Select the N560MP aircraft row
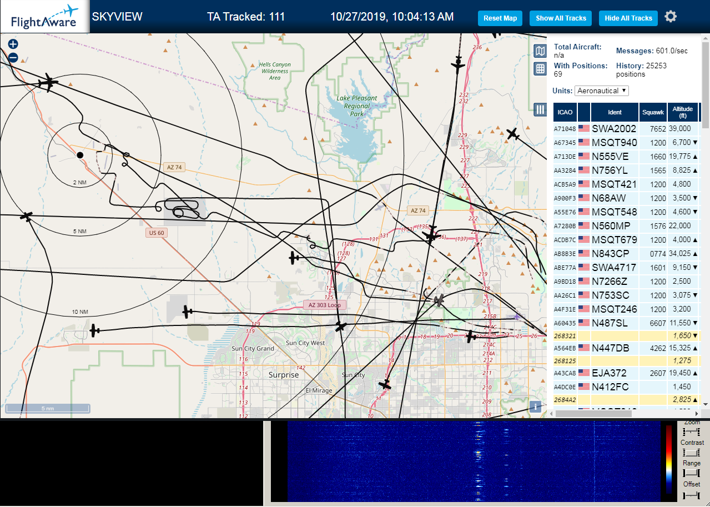The width and height of the screenshot is (710, 507). (626, 225)
